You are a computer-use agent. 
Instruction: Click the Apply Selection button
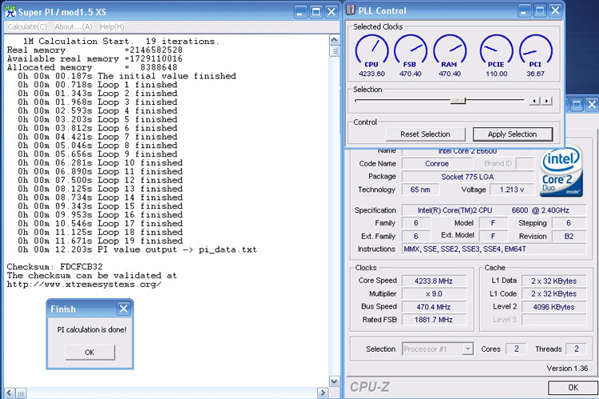pos(512,134)
